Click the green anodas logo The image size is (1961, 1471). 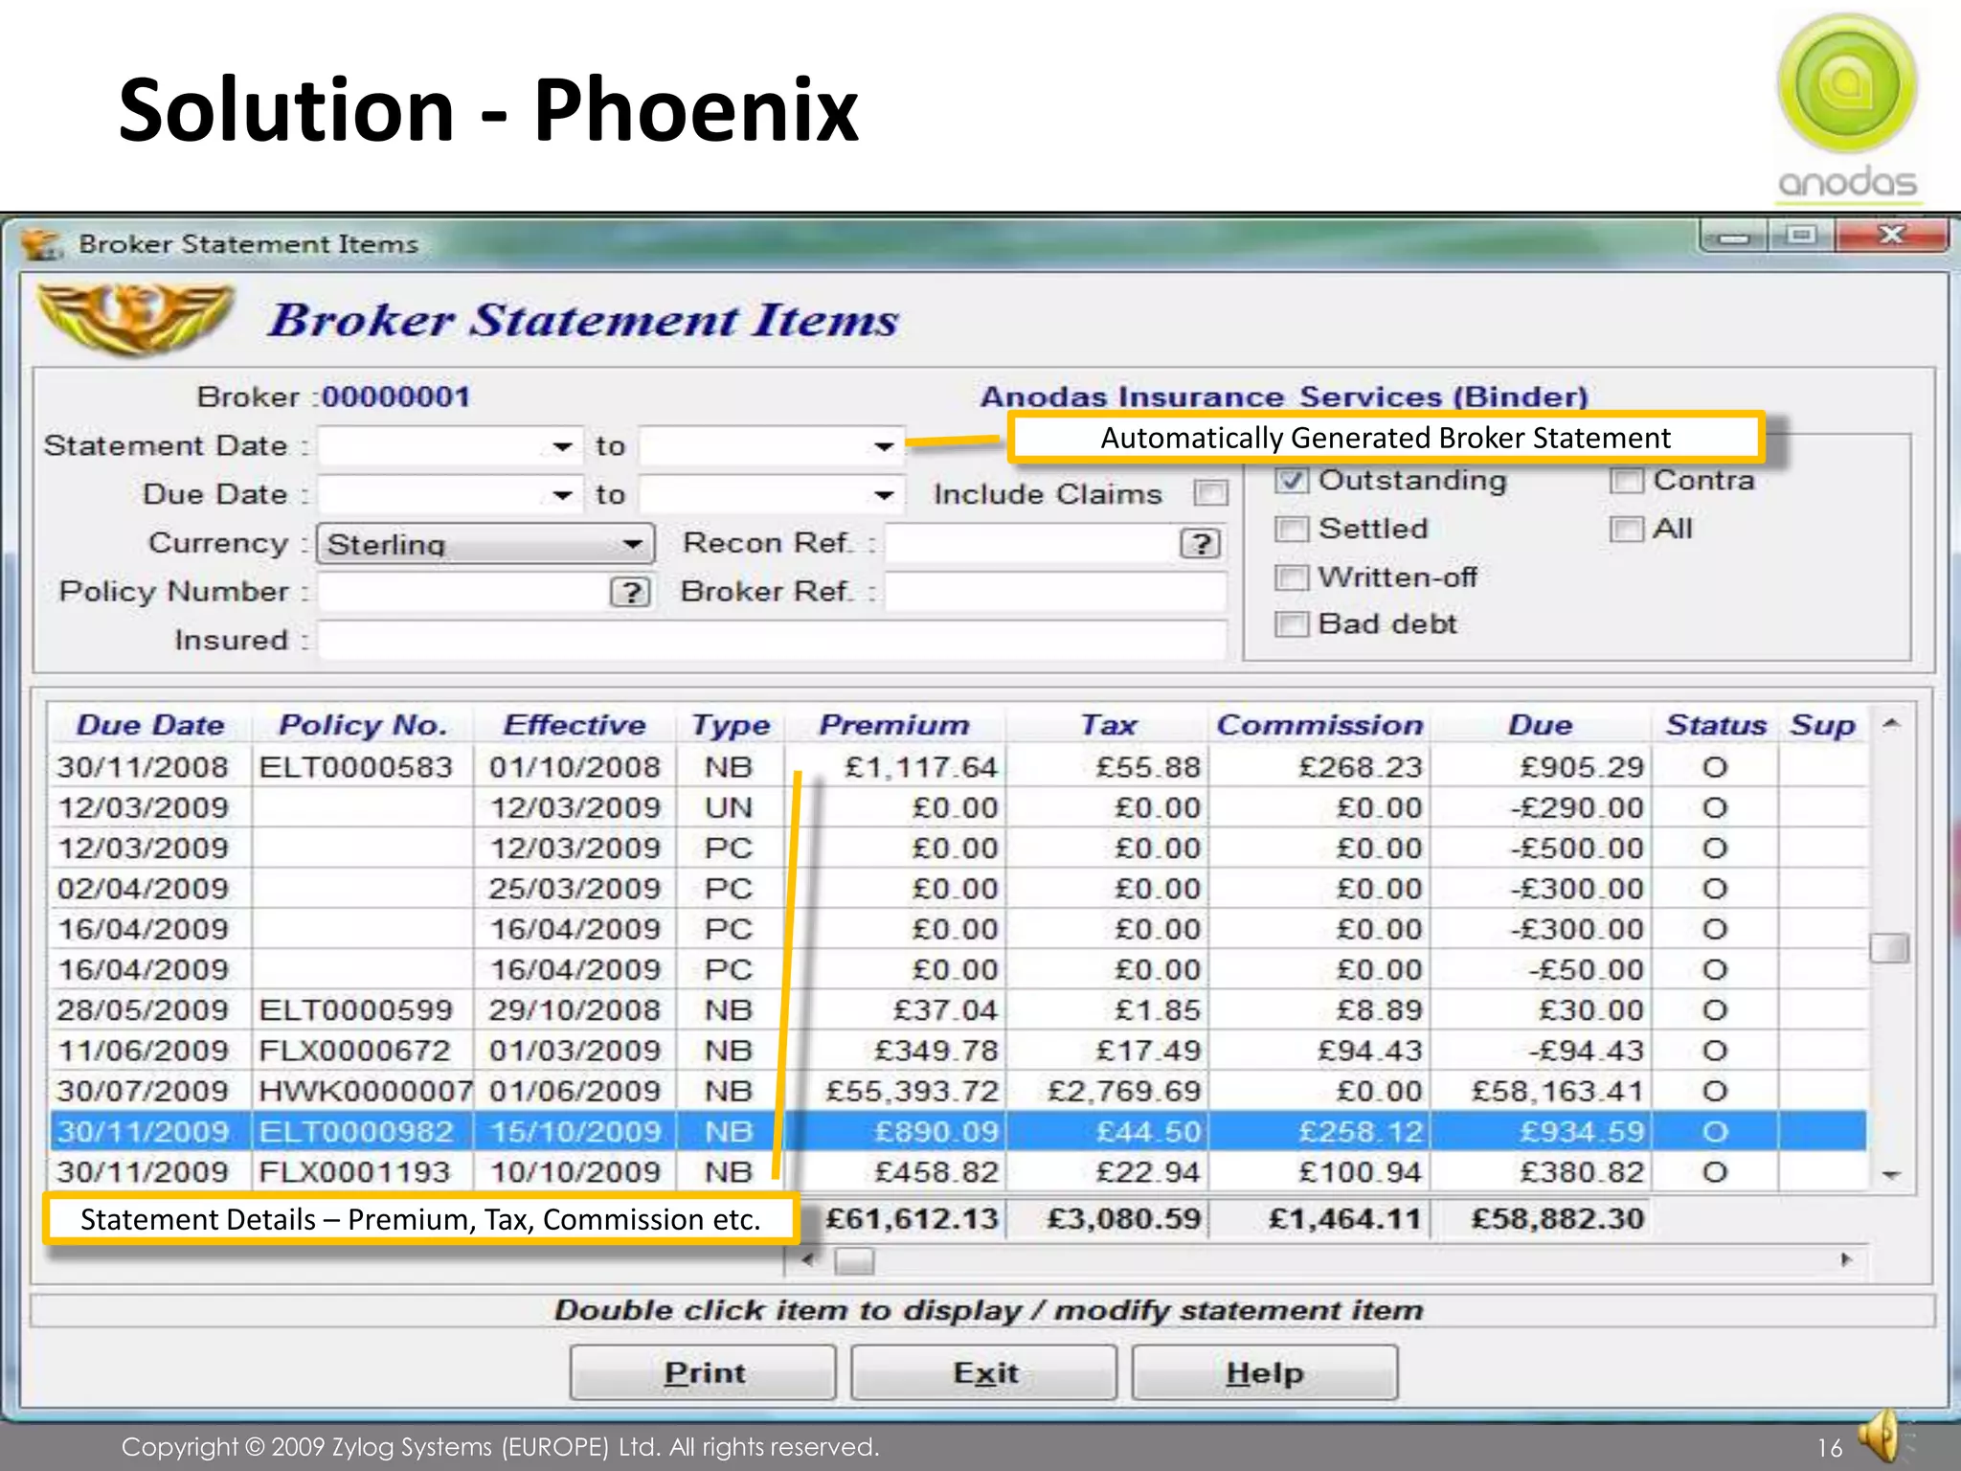coord(1847,107)
